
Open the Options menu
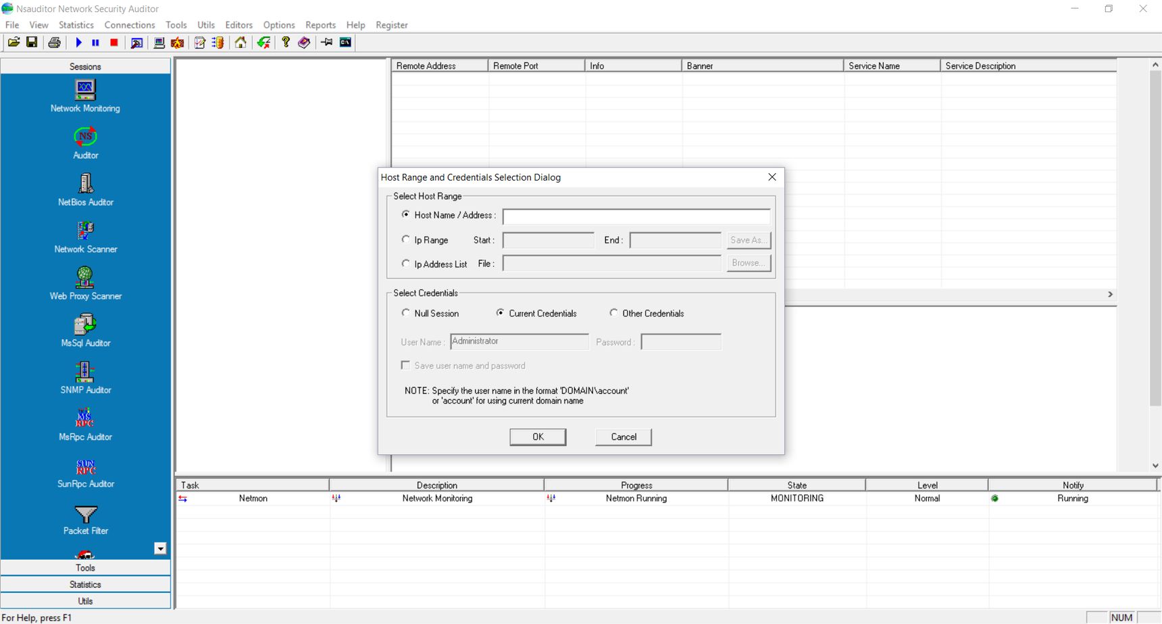pyautogui.click(x=279, y=25)
